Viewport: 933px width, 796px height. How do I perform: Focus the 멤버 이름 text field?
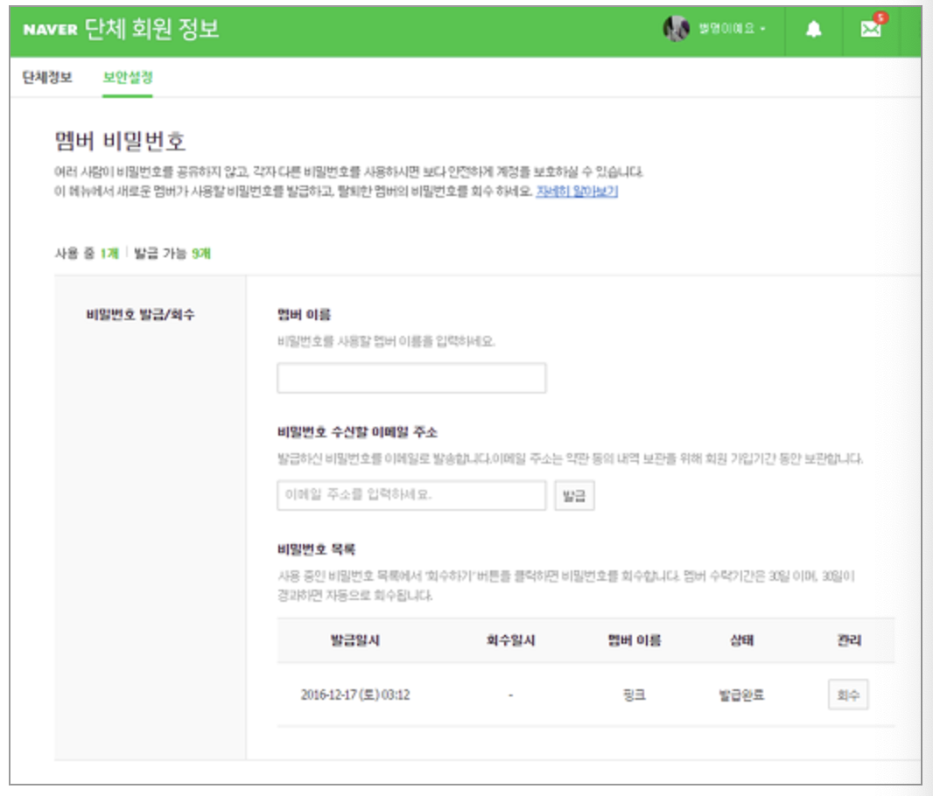411,378
